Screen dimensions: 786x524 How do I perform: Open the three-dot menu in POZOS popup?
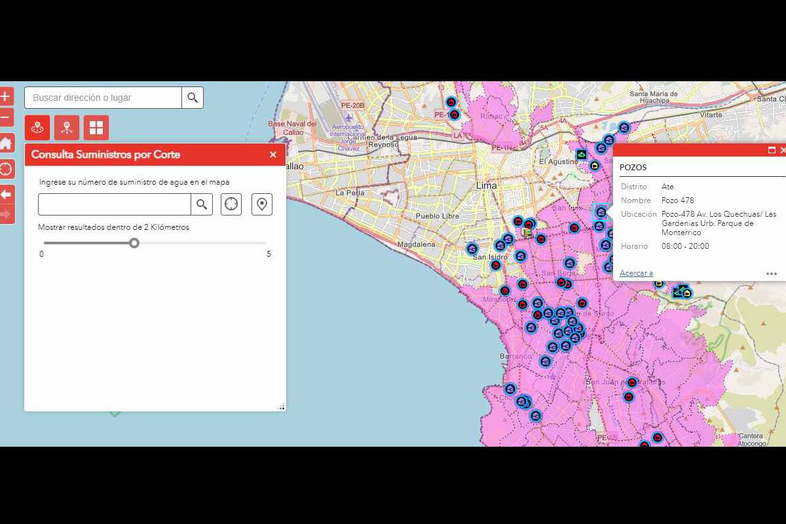[x=772, y=274]
